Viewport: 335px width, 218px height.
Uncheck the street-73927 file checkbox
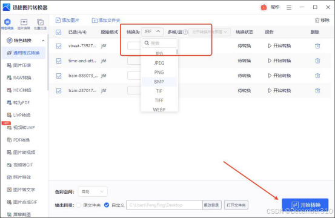pos(59,46)
